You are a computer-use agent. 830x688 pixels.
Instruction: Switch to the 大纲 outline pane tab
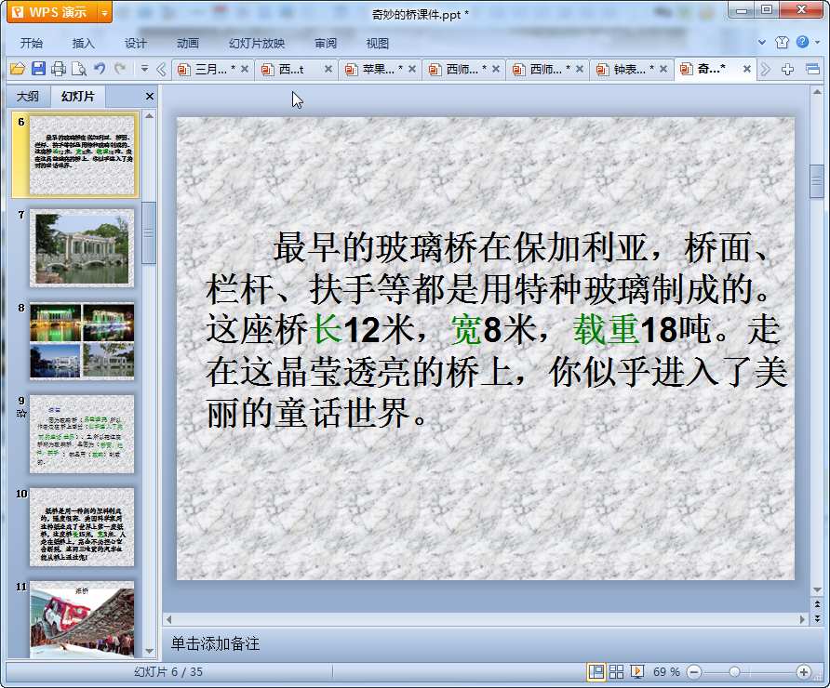coord(28,97)
